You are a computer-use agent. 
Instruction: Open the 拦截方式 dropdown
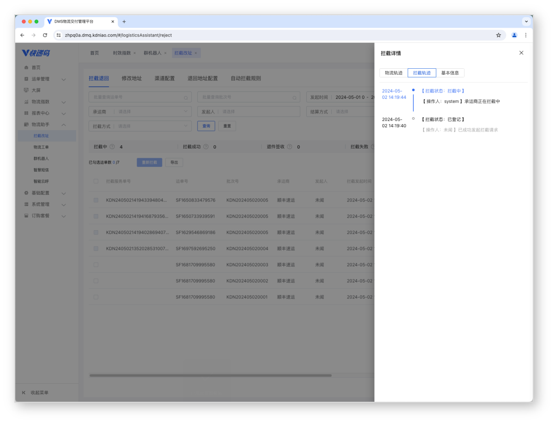click(x=140, y=126)
